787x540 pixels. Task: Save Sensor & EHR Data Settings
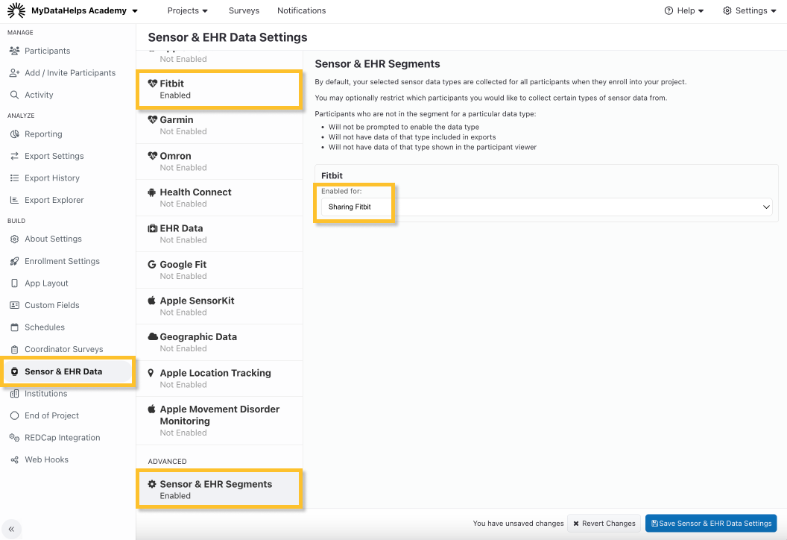pyautogui.click(x=711, y=524)
